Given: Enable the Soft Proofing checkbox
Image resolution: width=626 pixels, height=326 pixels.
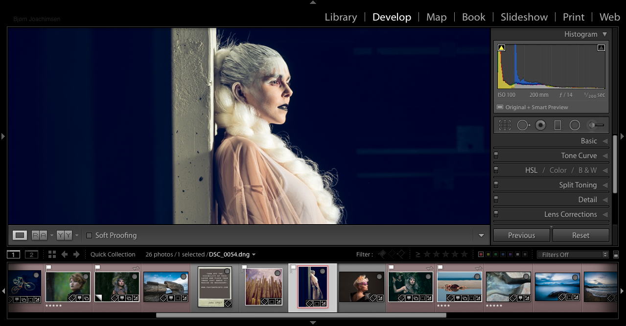Looking at the screenshot, I should point(89,235).
